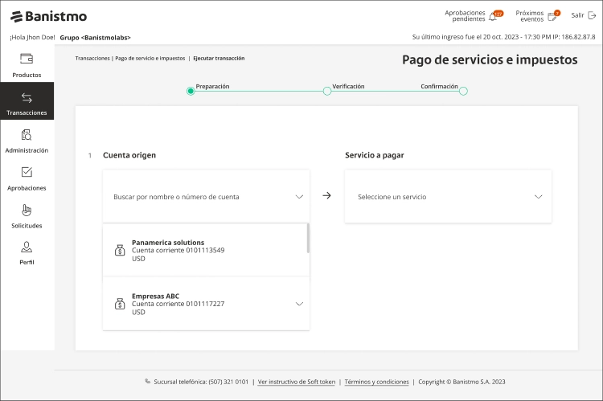Click the Transacciones menu label

pos(27,113)
